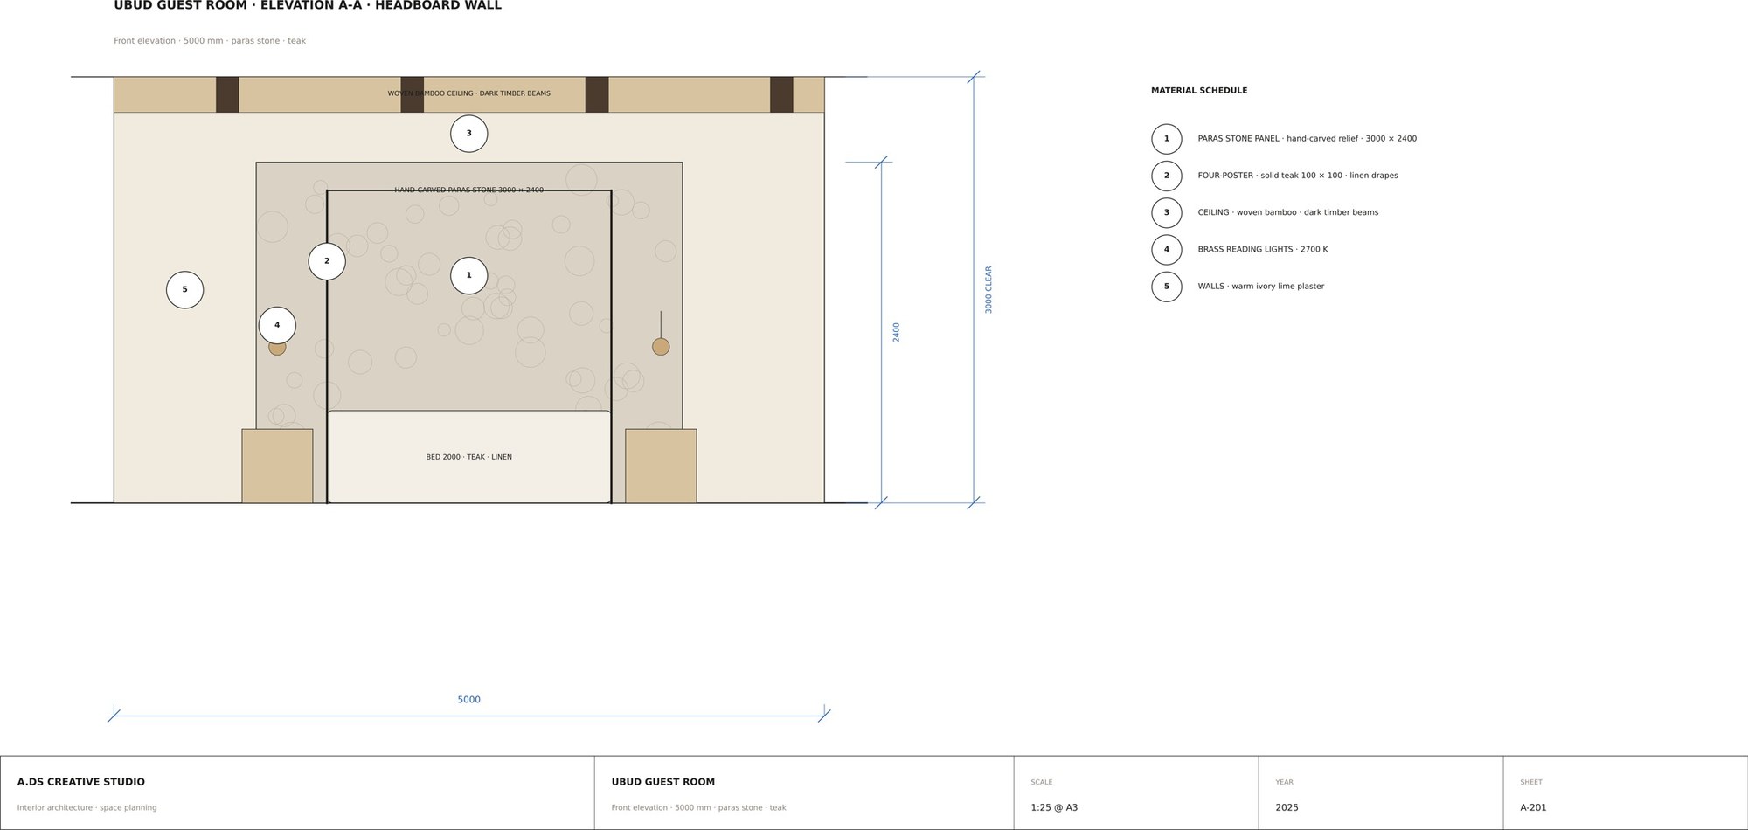Click the 'BED 2000 · TEAK · LINEN' label
Viewport: 1748px width, 830px height.
tap(468, 457)
